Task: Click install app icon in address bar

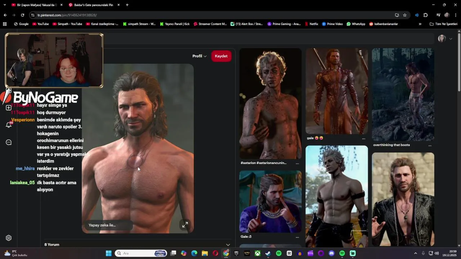Action: [x=397, y=15]
